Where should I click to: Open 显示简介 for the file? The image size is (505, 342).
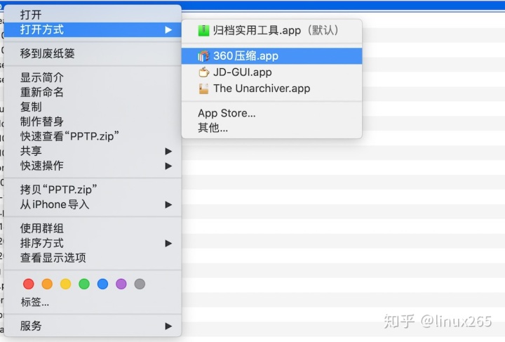point(93,77)
